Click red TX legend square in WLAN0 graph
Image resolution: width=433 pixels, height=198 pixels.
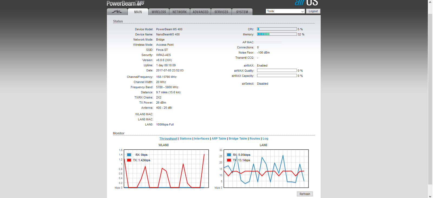pos(129,160)
